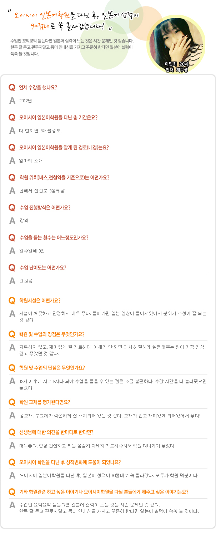Click the question '학원 및 수업의 단점은 무엇인가요?'
This screenshot has height=544, width=216.
pyautogui.click(x=52, y=368)
